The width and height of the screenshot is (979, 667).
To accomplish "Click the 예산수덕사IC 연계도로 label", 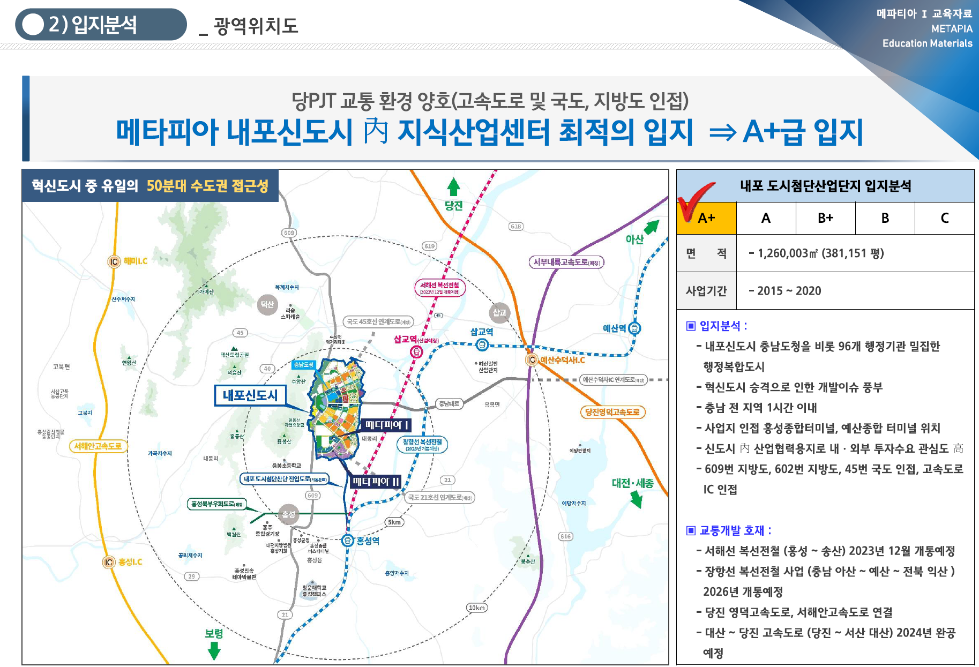I will (614, 380).
